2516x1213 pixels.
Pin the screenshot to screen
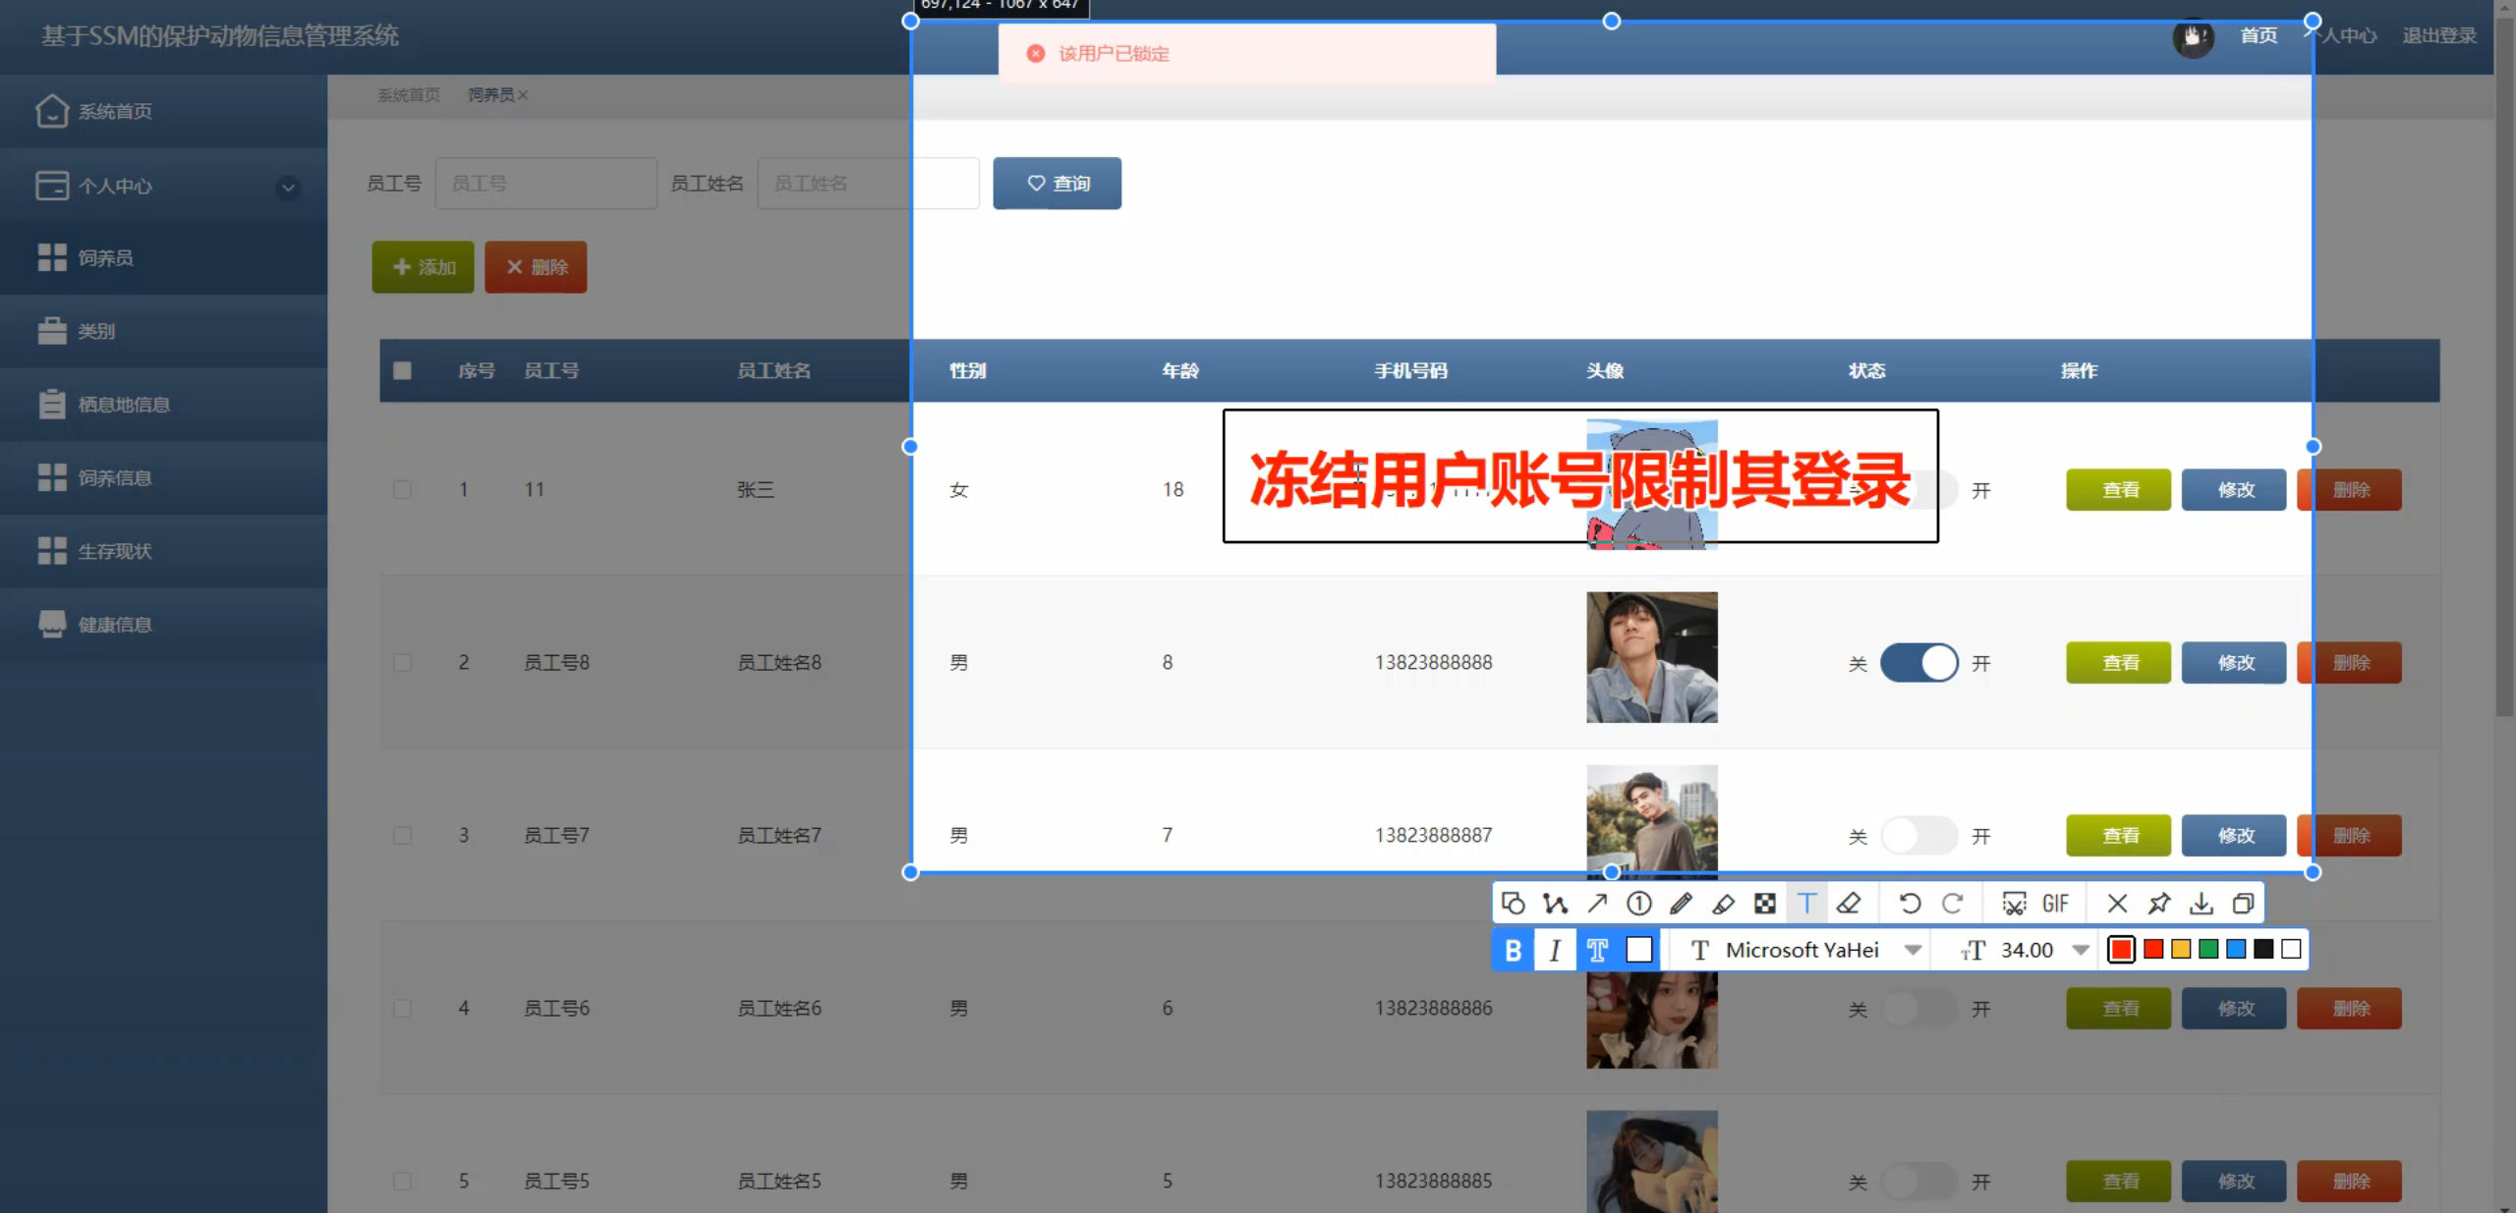point(2159,903)
